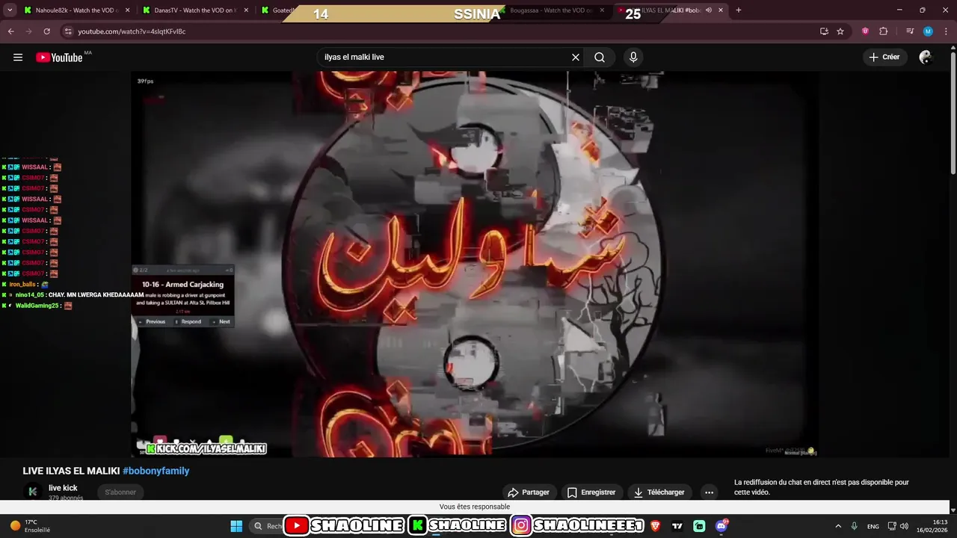
Task: Run the search with the magnifier button
Action: [x=600, y=58]
